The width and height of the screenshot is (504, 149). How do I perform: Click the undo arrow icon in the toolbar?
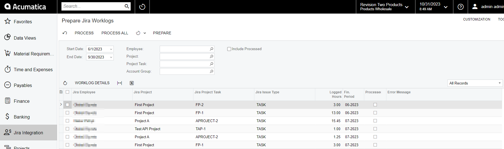[x=65, y=33]
